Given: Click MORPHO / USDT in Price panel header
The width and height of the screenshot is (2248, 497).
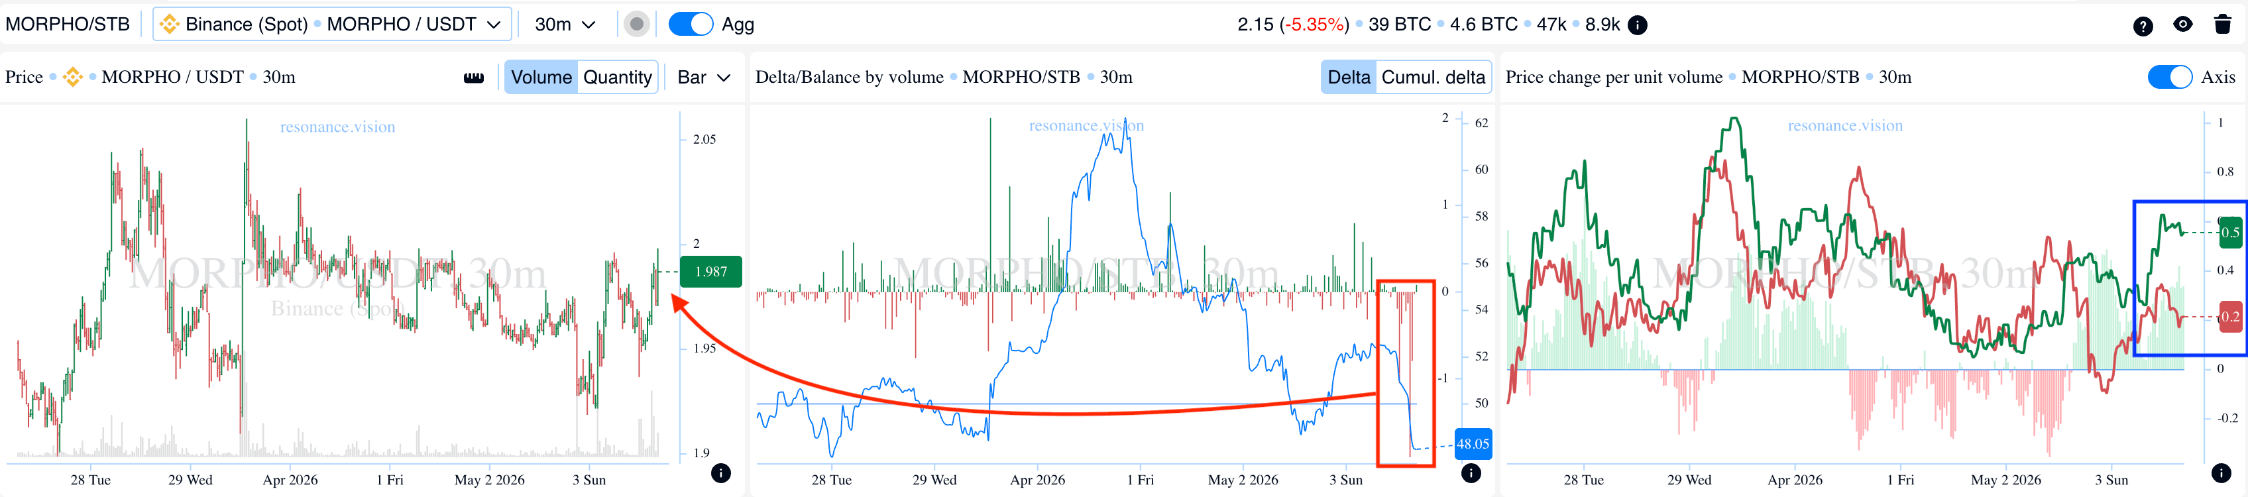Looking at the screenshot, I should [173, 77].
